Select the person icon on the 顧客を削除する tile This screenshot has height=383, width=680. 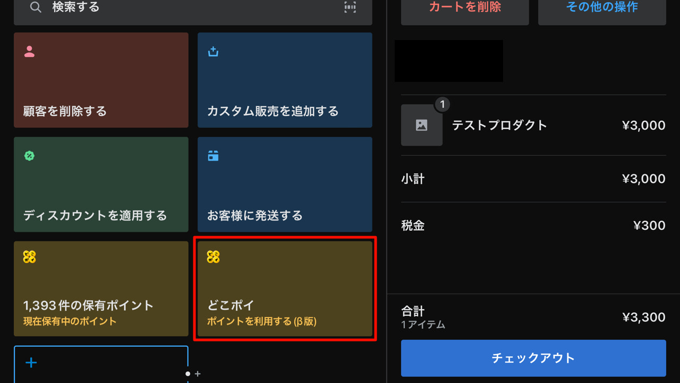tap(29, 52)
